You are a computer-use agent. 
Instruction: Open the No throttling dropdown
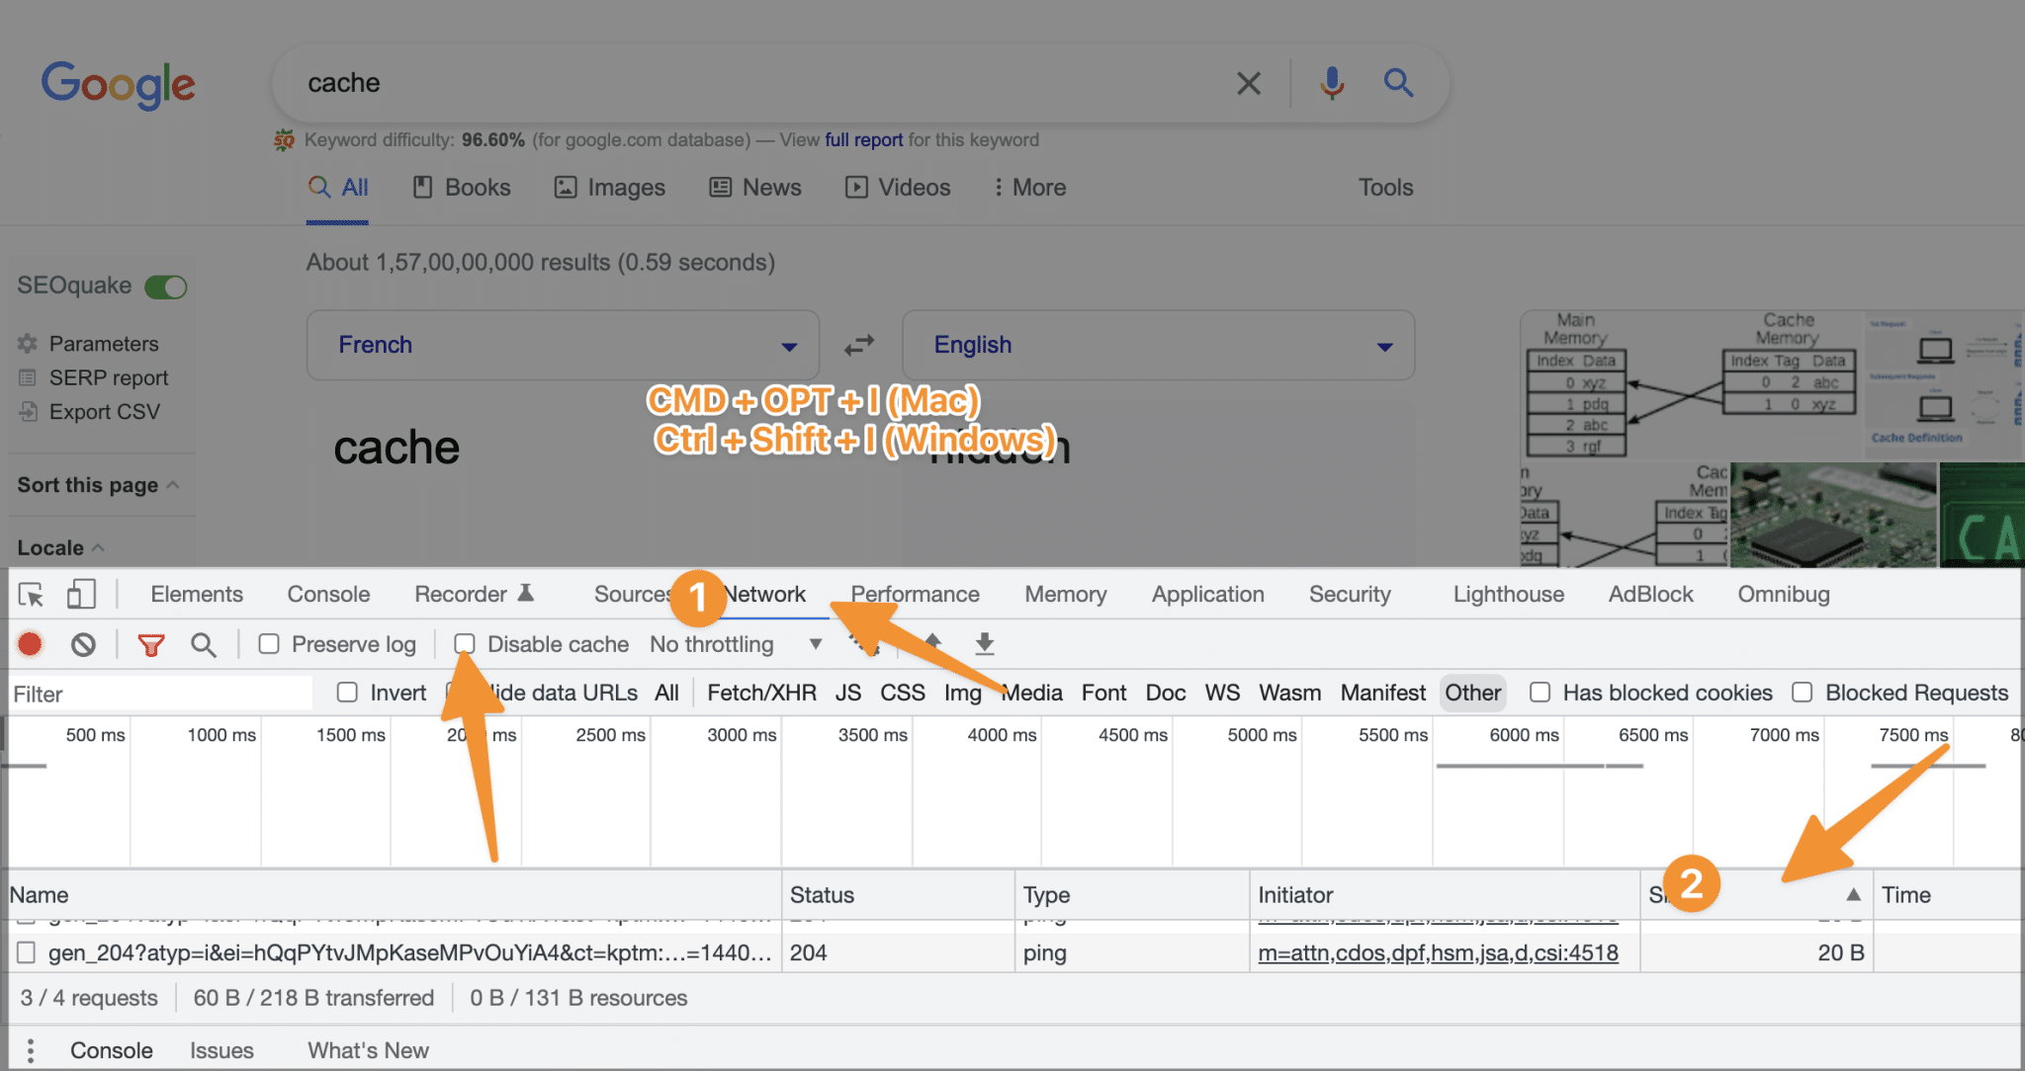737,643
